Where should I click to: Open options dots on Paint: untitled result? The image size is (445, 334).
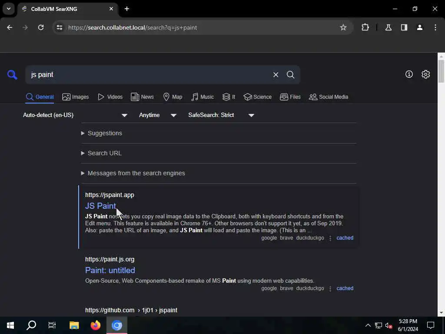330,289
